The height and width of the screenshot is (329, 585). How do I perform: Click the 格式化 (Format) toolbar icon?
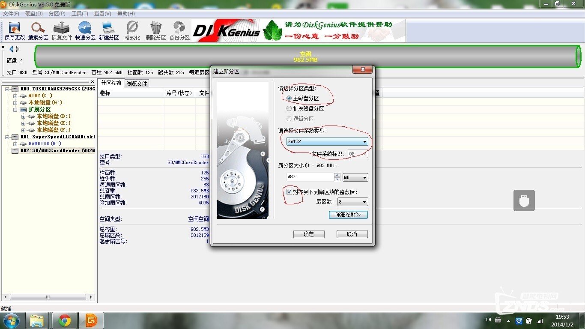coord(132,31)
